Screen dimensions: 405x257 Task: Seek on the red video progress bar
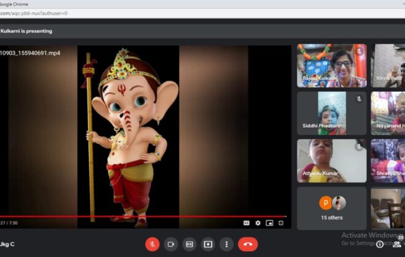pyautogui.click(x=143, y=217)
